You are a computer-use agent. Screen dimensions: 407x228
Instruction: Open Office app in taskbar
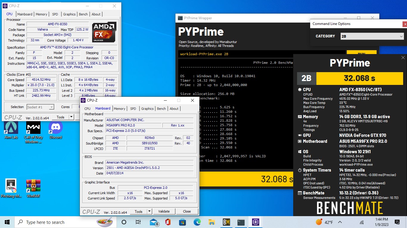click(167, 222)
